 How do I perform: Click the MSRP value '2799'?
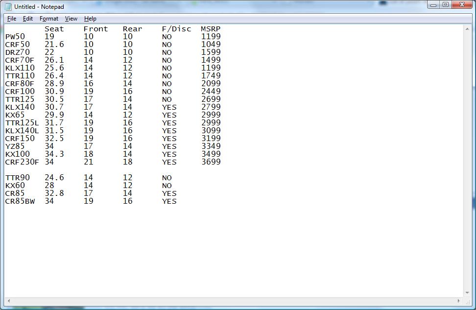(x=211, y=107)
